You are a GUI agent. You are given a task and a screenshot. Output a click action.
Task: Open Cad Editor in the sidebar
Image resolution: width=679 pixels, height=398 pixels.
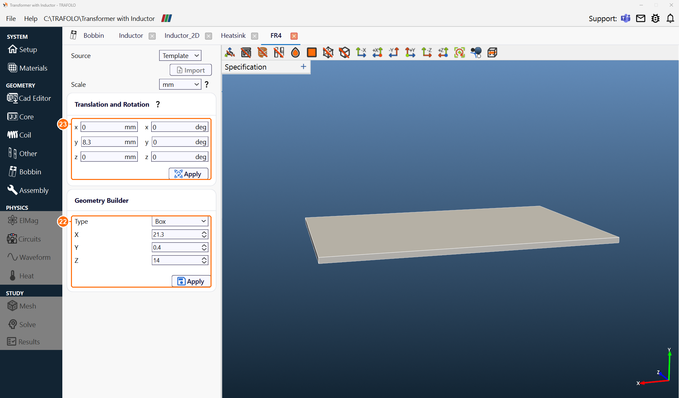[29, 98]
